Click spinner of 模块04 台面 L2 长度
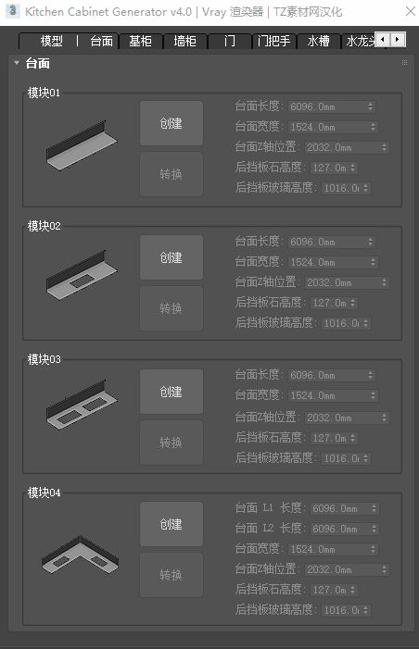 click(x=374, y=529)
